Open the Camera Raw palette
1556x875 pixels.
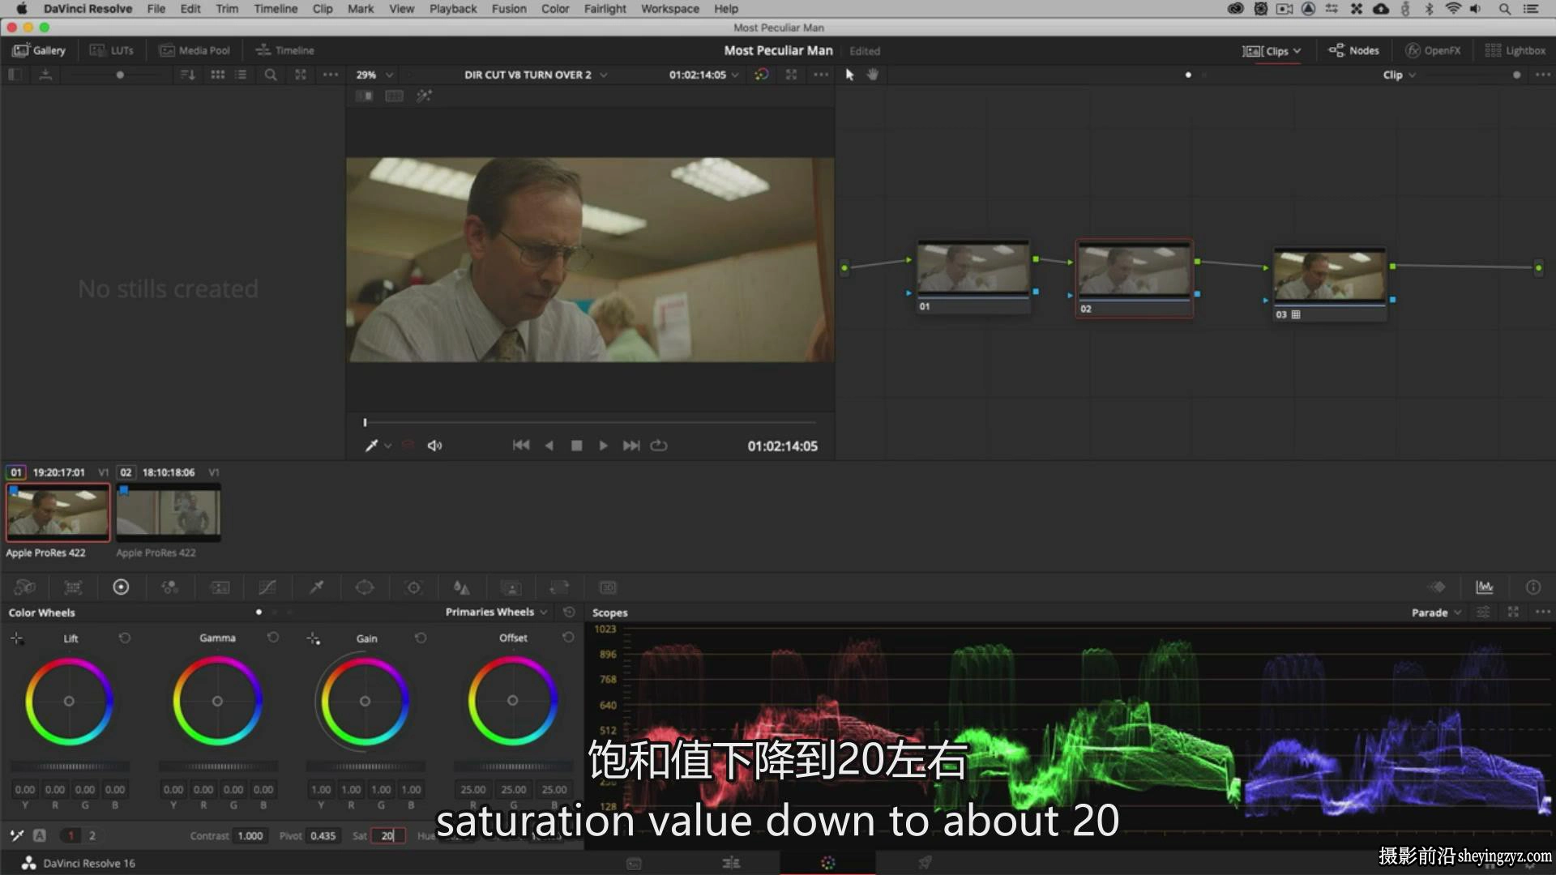(25, 587)
